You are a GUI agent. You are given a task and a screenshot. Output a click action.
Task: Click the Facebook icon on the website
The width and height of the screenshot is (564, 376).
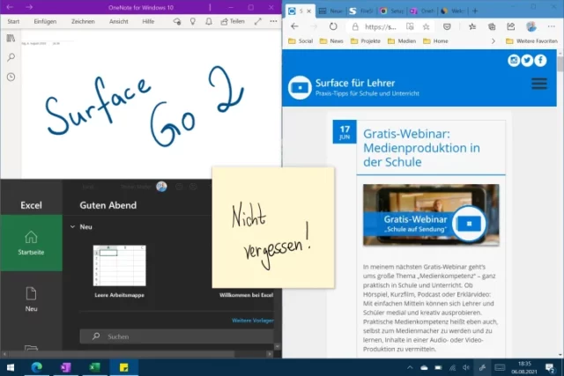point(540,60)
